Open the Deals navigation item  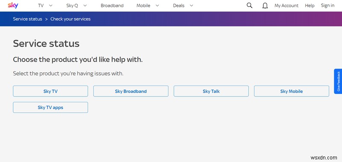179,6
